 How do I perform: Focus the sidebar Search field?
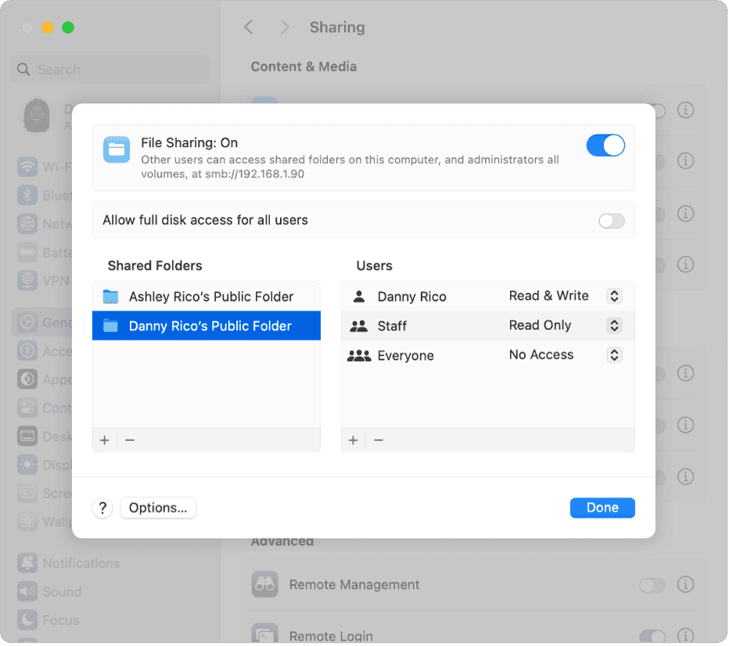click(x=110, y=70)
